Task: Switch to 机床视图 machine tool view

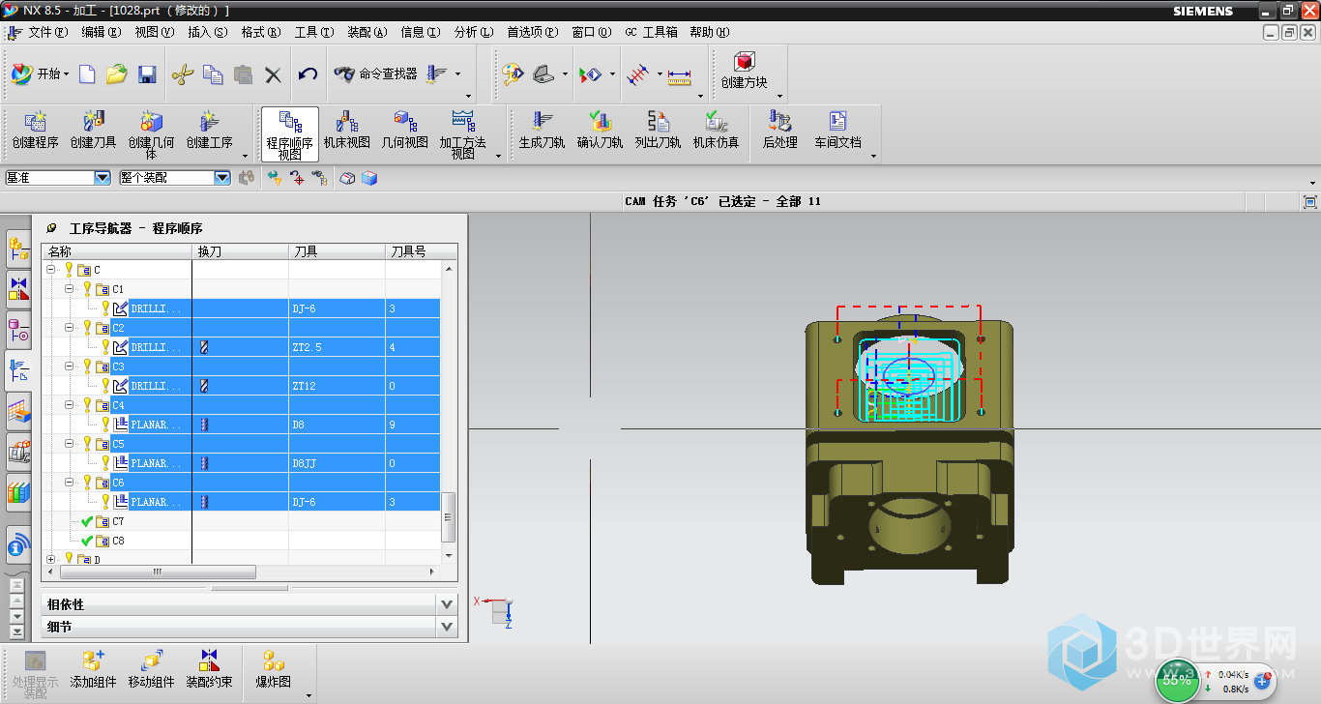Action: coord(347,131)
